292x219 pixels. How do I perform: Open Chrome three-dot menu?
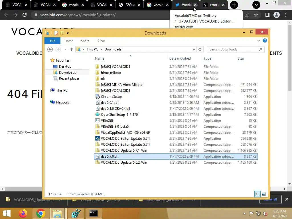point(286,15)
